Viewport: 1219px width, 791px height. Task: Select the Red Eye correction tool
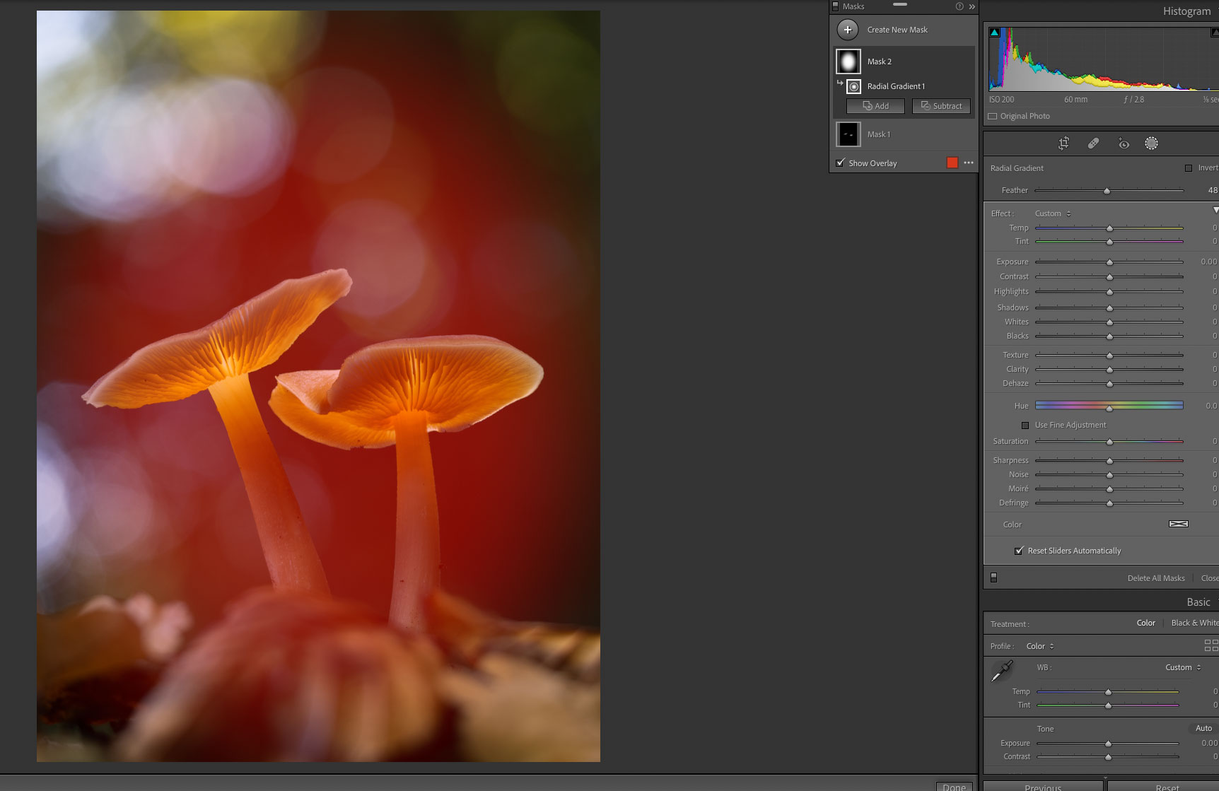coord(1124,143)
